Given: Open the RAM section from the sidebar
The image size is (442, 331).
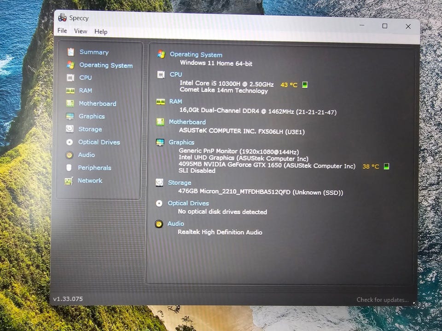Looking at the screenshot, I should (86, 91).
